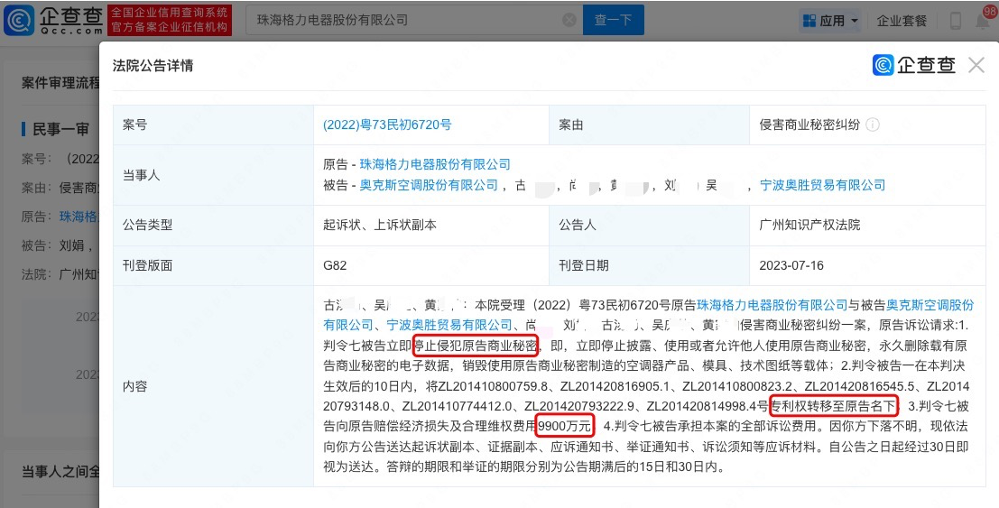Click the 起诉状、上诉状副本 announcement type
Screen dimensions: 999x508
tap(380, 225)
